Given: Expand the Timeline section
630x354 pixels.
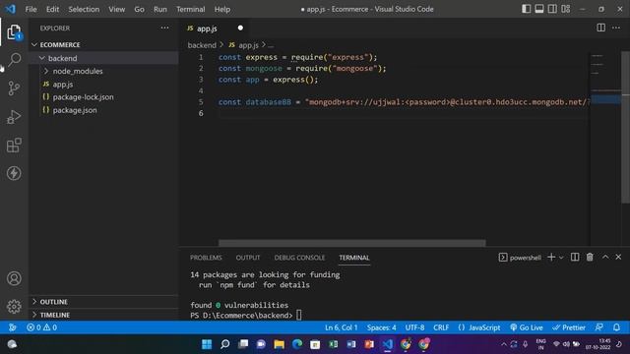Looking at the screenshot, I should [x=55, y=315].
